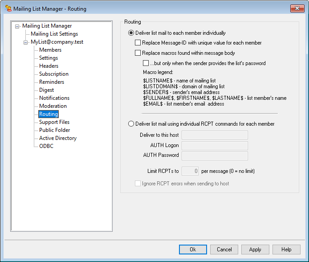Open the Members page

pyautogui.click(x=50, y=50)
